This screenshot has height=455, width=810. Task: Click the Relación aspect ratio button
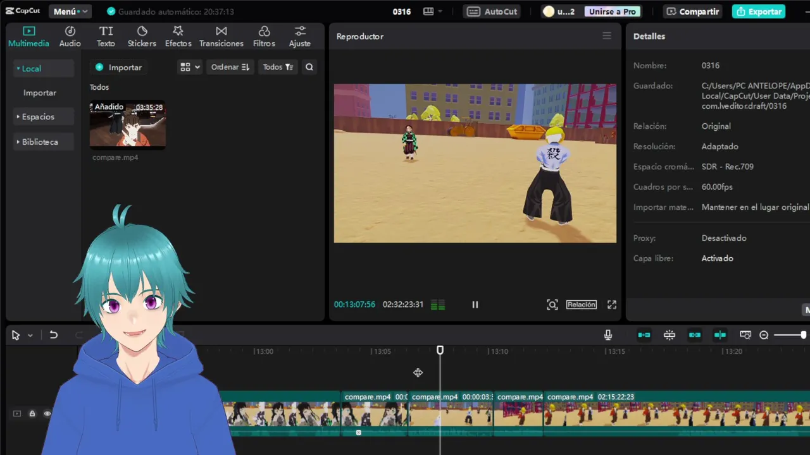tap(581, 305)
